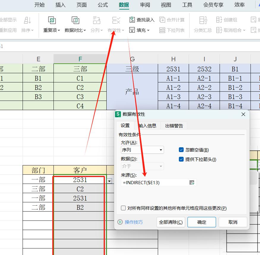Select the 产品 merged cell
The width and height of the screenshot is (260, 255).
132,91
